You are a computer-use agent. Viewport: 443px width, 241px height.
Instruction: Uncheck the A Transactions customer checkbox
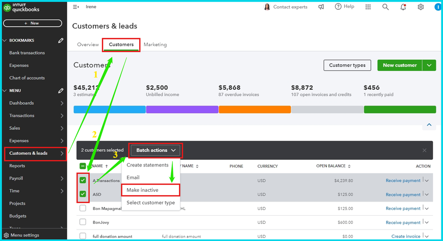(82, 180)
